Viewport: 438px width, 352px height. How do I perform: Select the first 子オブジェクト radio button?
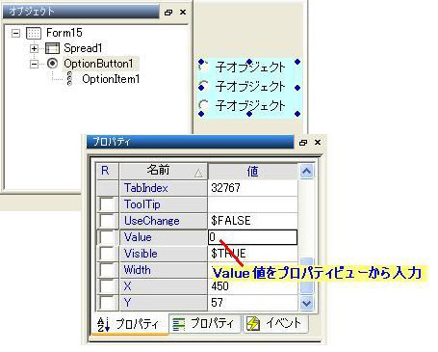point(203,67)
